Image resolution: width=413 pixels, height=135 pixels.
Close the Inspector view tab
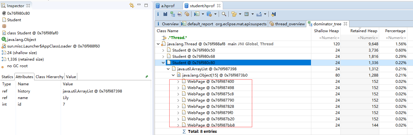28,6
